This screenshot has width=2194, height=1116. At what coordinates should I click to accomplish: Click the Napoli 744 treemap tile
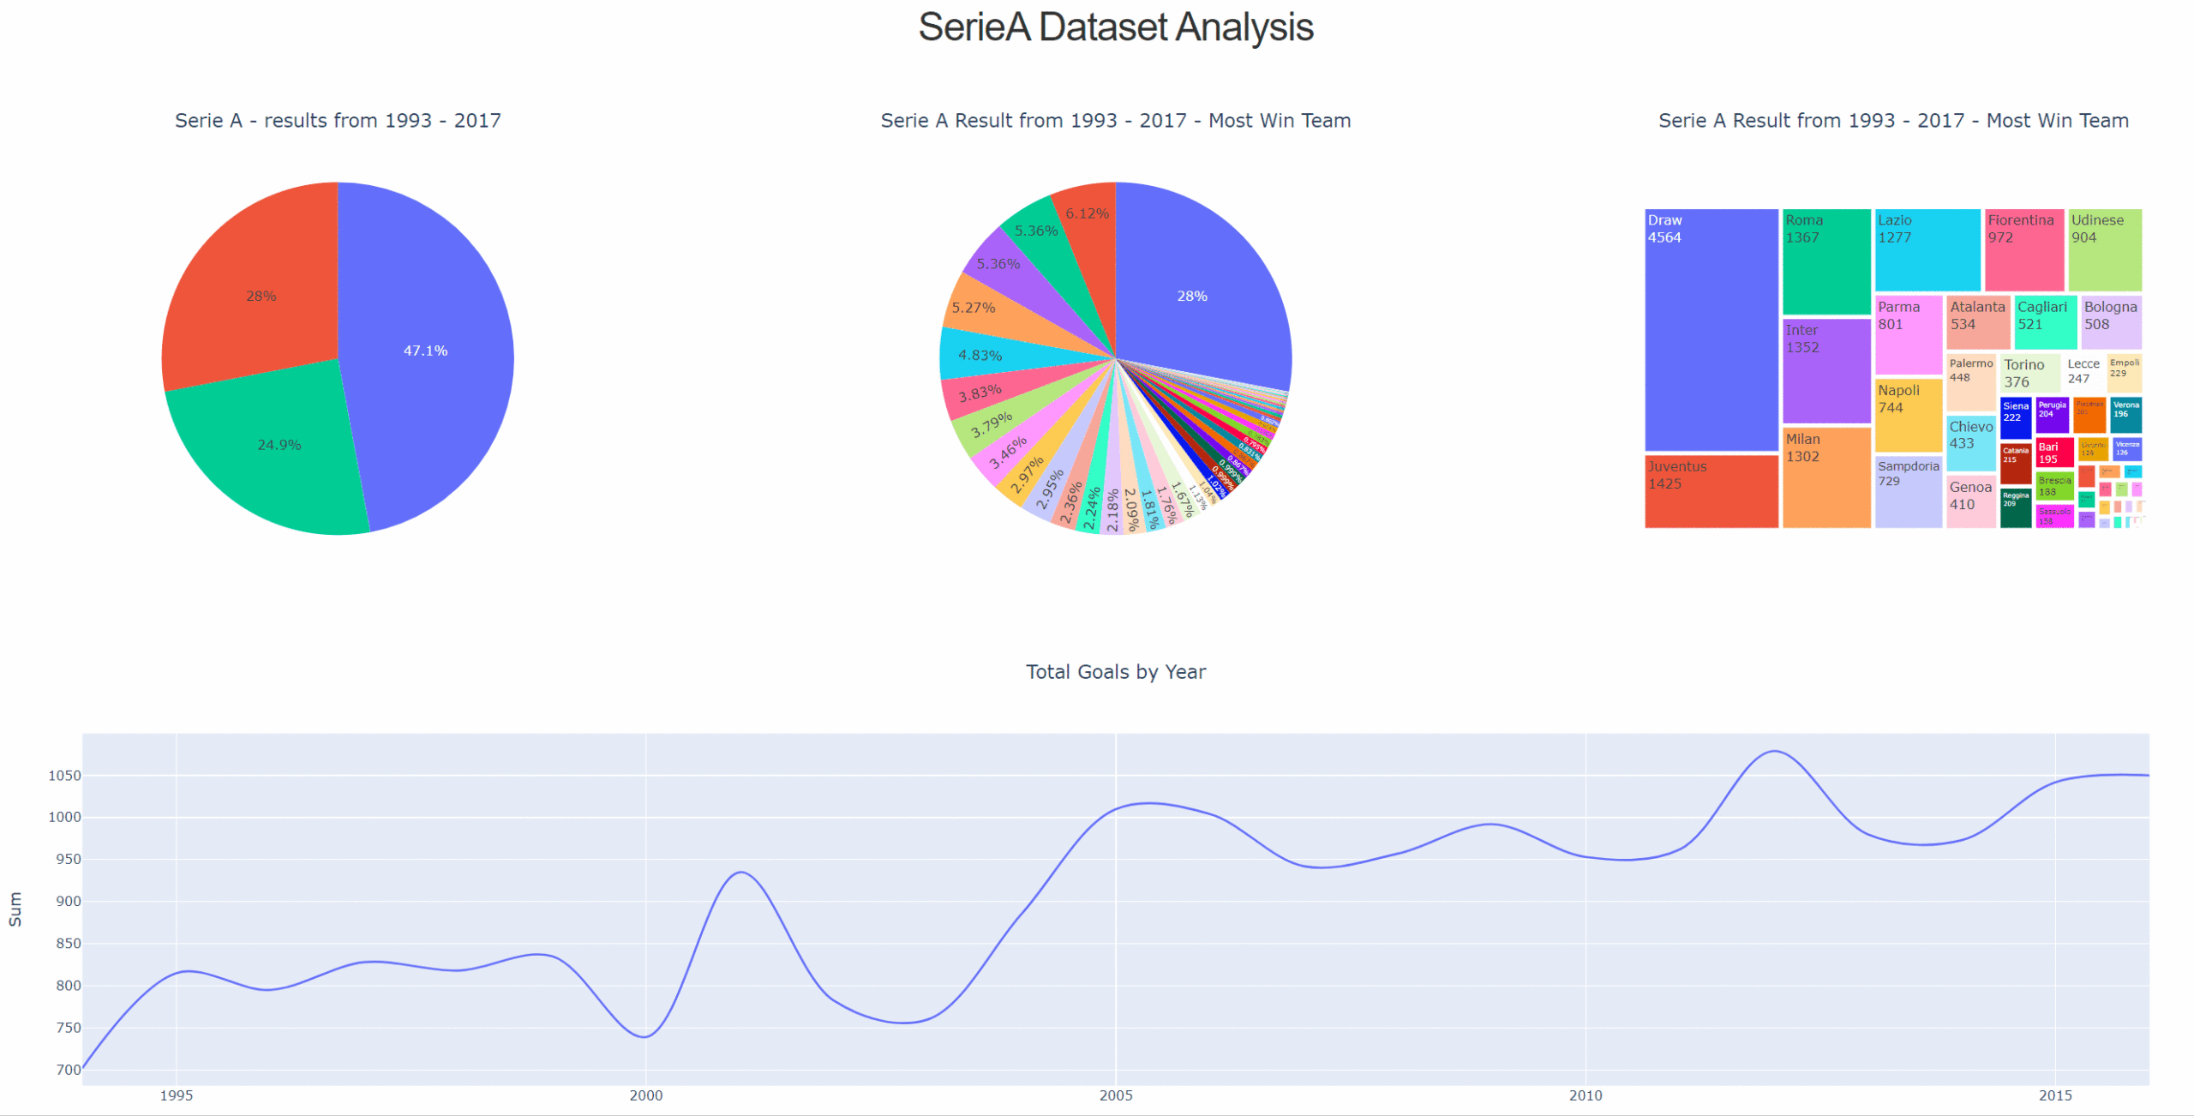point(1908,416)
